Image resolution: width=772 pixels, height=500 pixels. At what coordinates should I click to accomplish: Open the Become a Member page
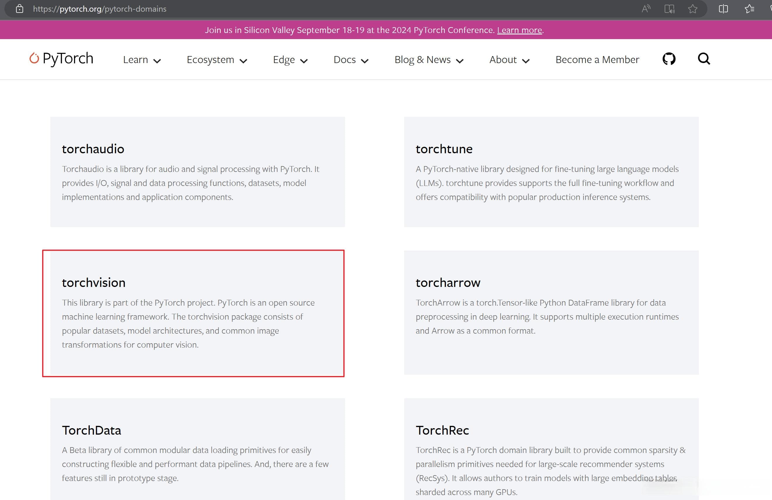click(597, 60)
